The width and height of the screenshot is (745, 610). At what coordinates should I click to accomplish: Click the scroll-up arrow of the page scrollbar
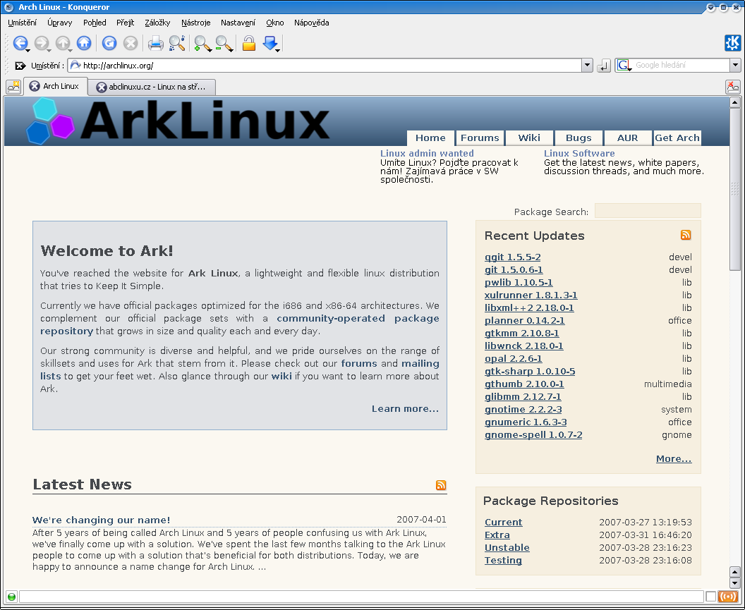[x=734, y=102]
